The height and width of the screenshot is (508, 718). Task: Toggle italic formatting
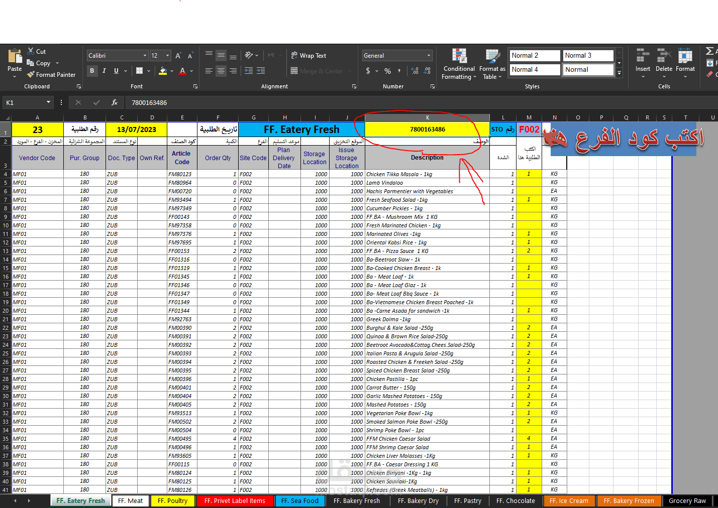pyautogui.click(x=104, y=71)
